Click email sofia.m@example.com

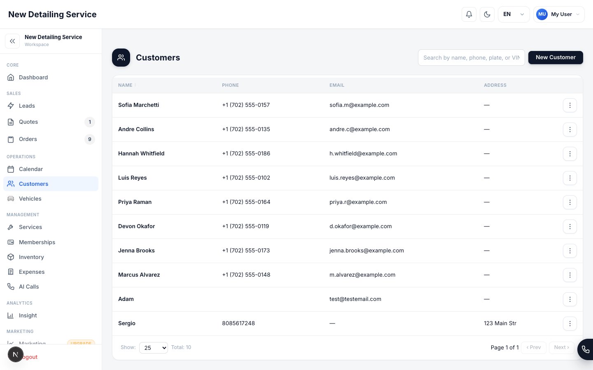(359, 105)
